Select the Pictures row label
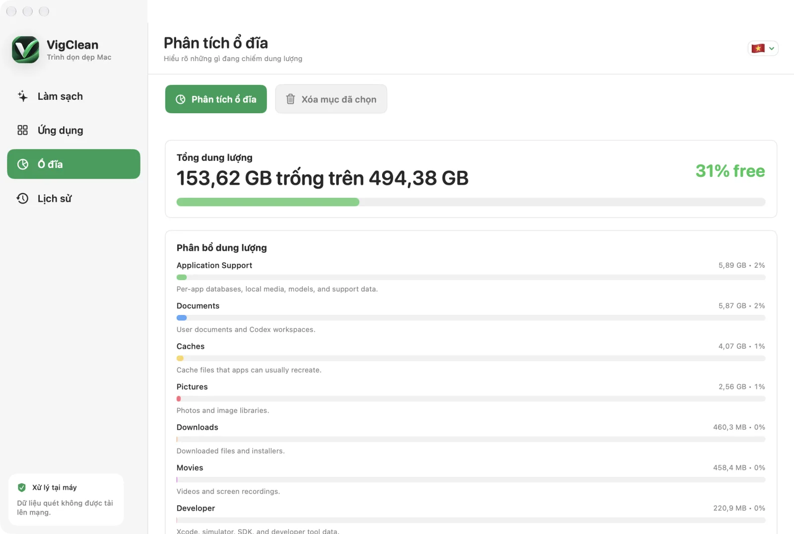This screenshot has height=534, width=794. pyautogui.click(x=192, y=387)
